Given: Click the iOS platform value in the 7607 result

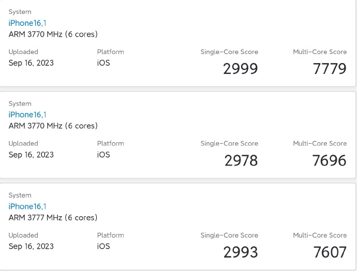Looking at the screenshot, I should [103, 246].
